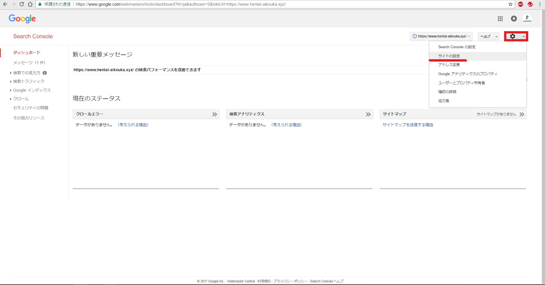Select 協力者 menu item
The image size is (545, 285).
point(478,101)
